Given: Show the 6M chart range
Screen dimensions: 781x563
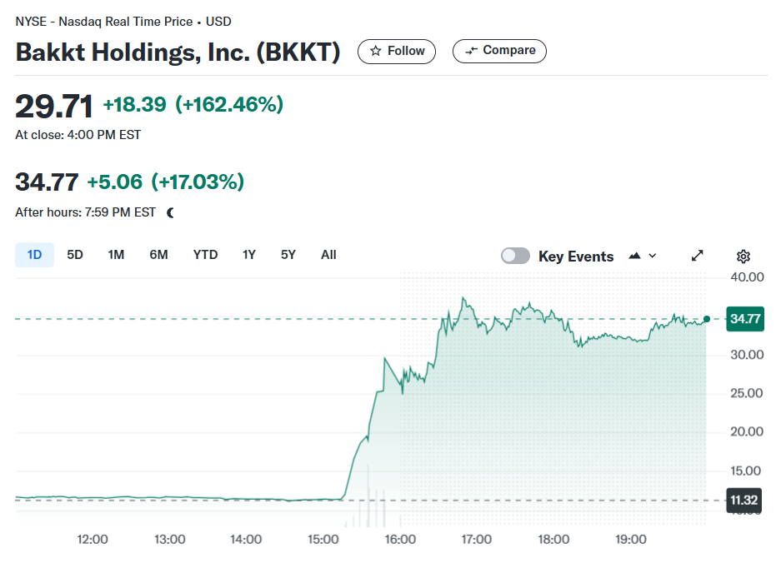Looking at the screenshot, I should click(158, 255).
